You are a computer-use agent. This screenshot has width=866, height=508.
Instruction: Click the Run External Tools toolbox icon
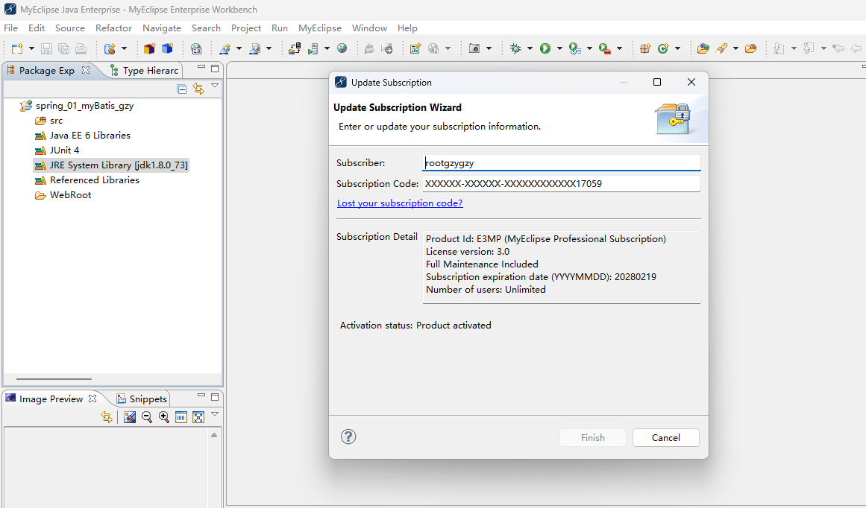click(x=605, y=48)
